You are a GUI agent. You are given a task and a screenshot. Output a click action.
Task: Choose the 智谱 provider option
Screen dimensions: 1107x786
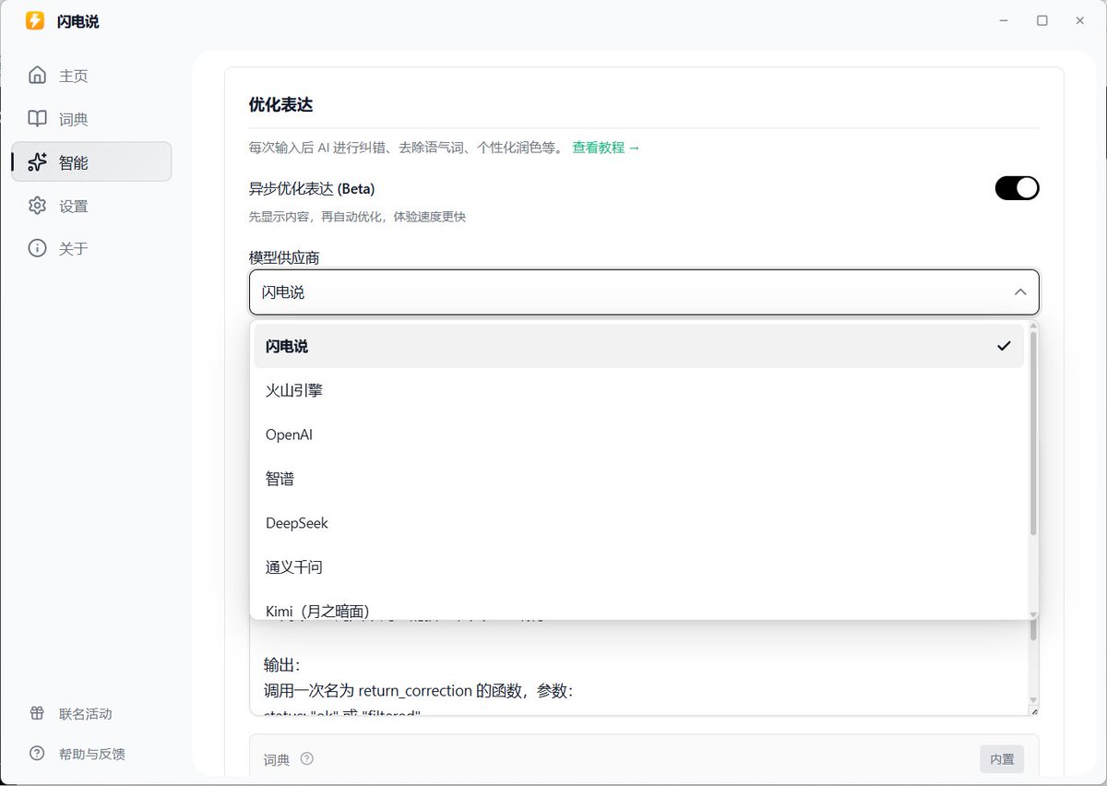pyautogui.click(x=280, y=479)
